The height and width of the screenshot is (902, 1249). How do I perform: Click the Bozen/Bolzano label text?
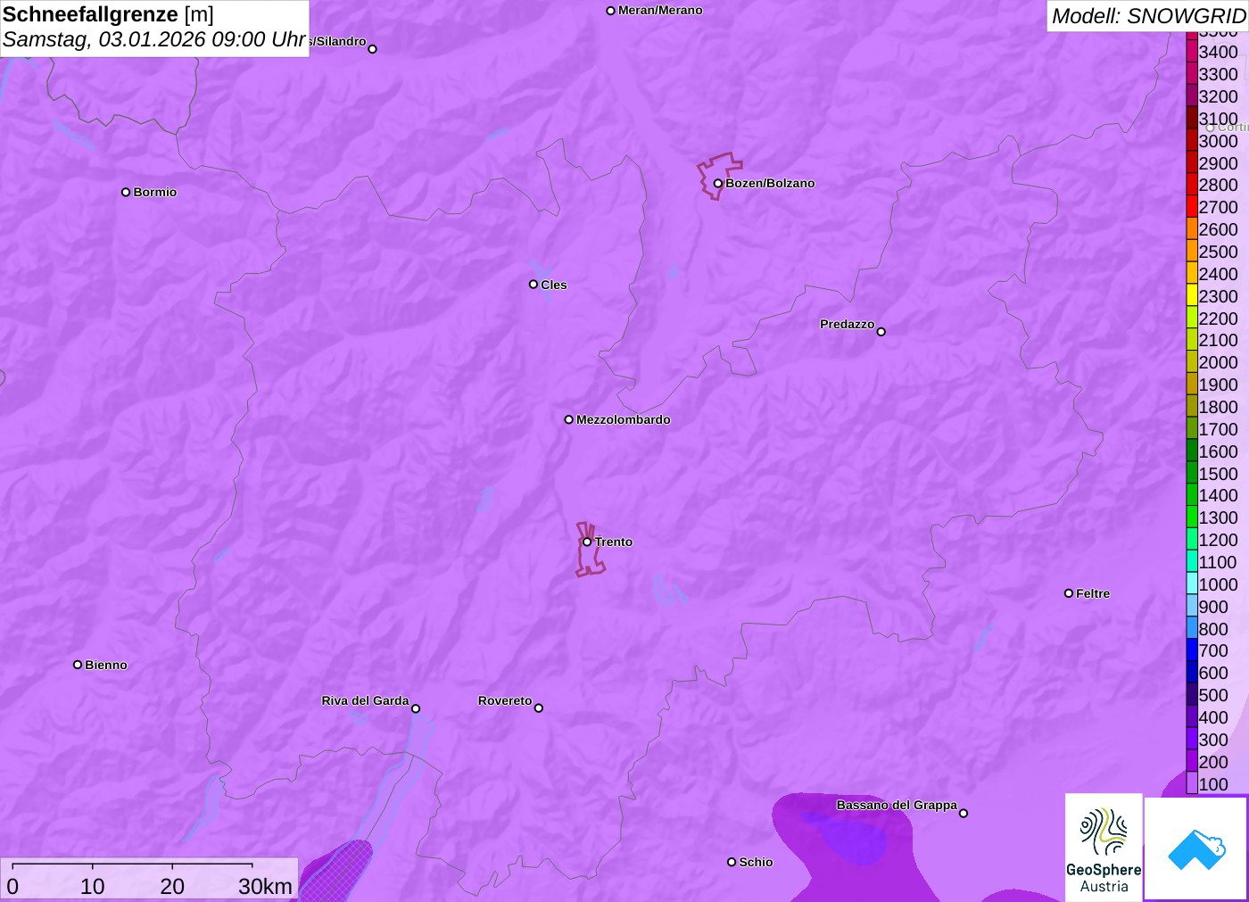(770, 184)
